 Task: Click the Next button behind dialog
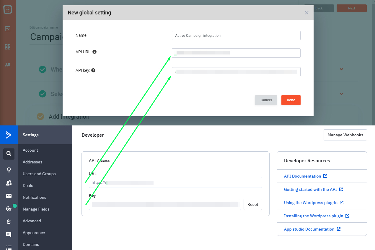[351, 8]
